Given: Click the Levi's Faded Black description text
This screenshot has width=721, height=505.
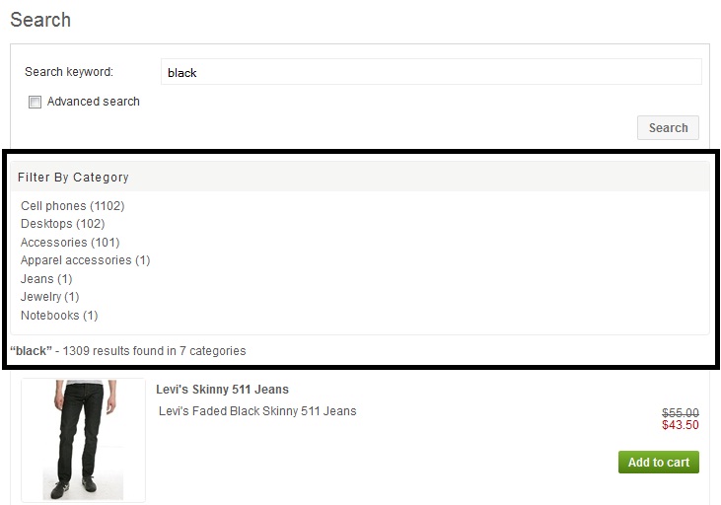Looking at the screenshot, I should 257,410.
